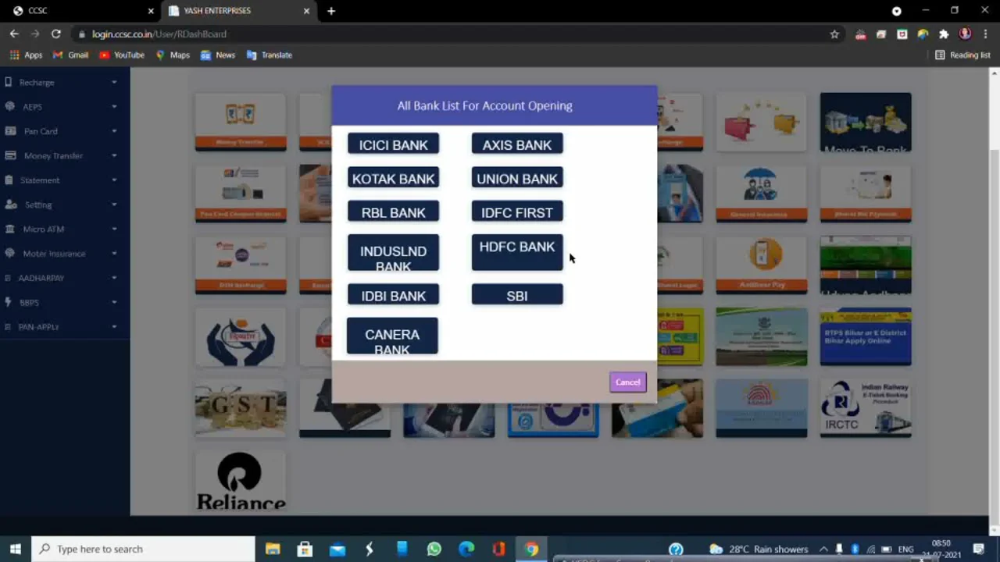
Task: Select HDFC BANK for account opening
Action: tap(517, 253)
